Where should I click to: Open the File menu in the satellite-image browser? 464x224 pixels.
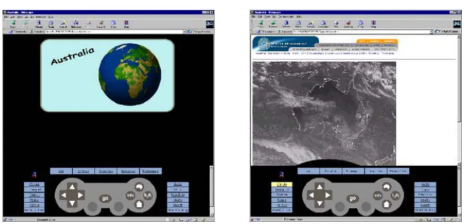pos(253,17)
